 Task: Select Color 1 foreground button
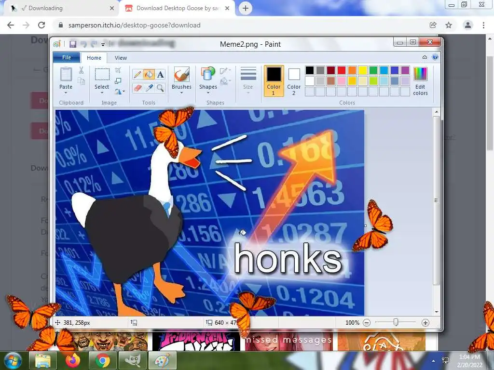[x=274, y=81]
